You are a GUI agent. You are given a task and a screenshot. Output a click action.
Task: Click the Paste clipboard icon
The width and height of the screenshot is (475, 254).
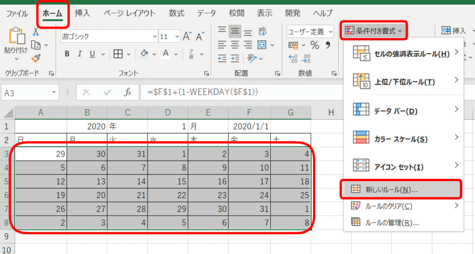[x=17, y=36]
